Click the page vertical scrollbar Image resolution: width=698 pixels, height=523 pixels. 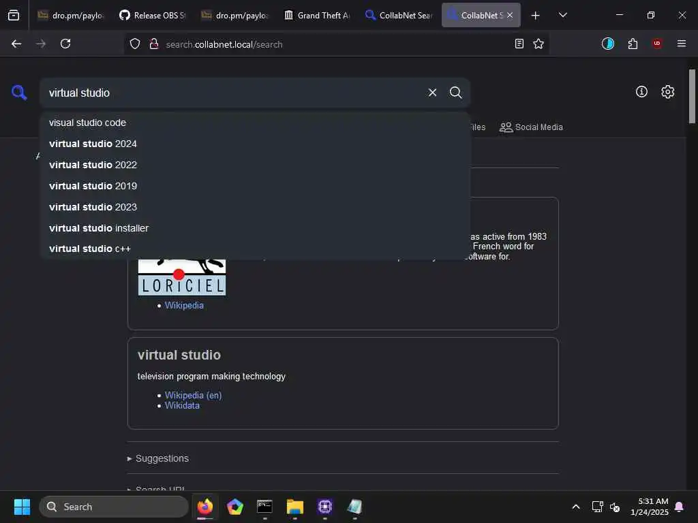(692, 97)
